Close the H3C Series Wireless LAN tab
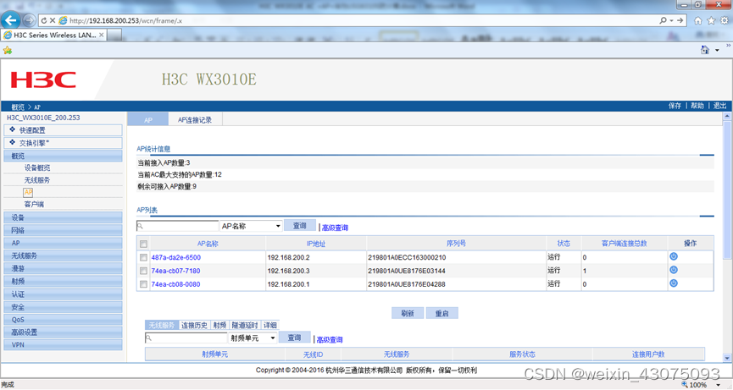Image resolution: width=733 pixels, height=390 pixels. 102,35
